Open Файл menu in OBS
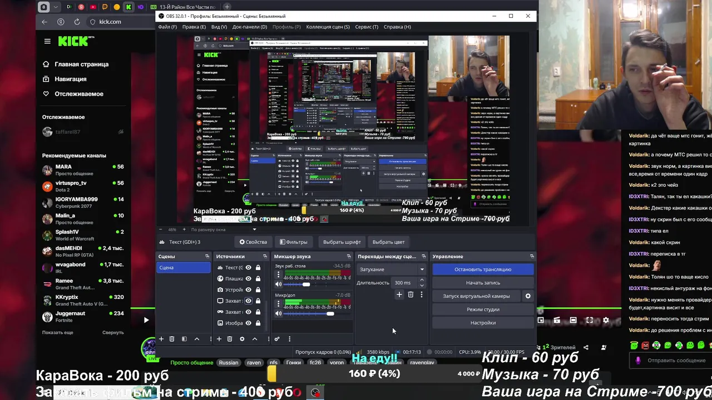 point(167,27)
